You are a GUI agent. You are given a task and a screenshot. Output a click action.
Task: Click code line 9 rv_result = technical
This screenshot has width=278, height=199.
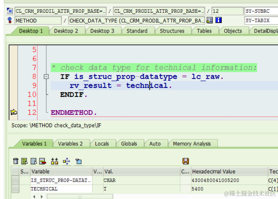(120, 85)
